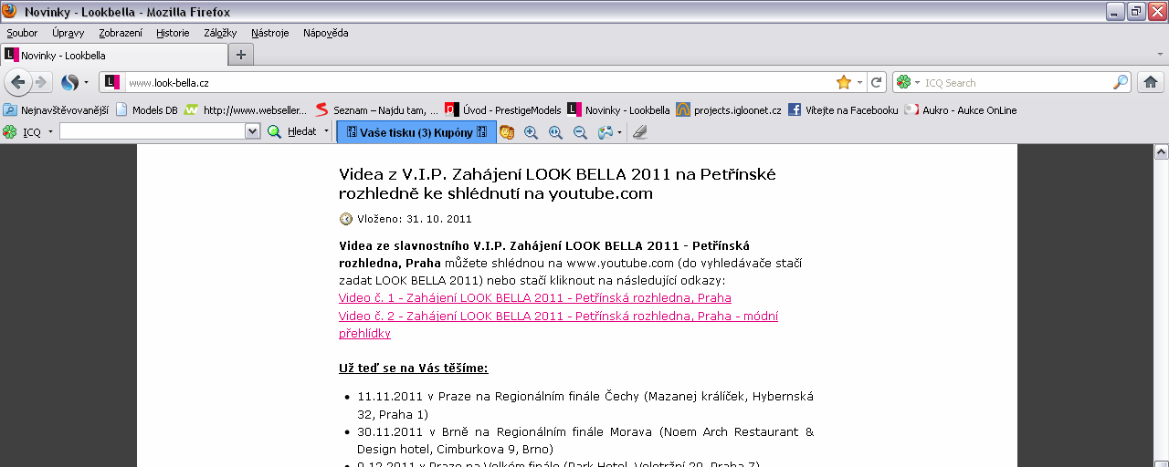
Task: Open Novinky - Lookbella bookmark in bookmarks bar
Action: pos(618,109)
